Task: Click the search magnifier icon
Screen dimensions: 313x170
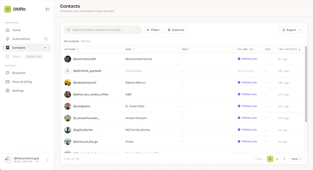Action: (x=68, y=30)
